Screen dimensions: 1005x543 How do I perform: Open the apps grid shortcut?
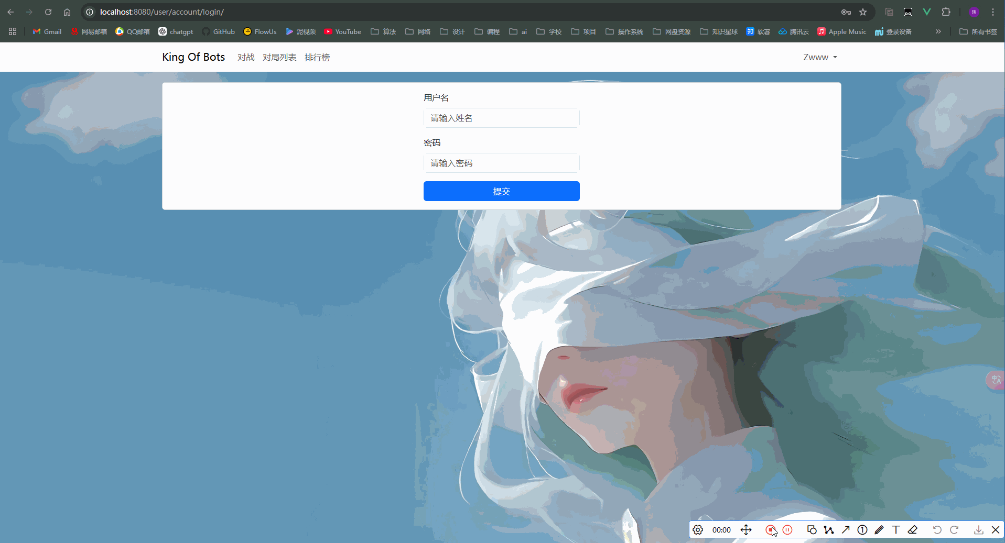coord(13,31)
